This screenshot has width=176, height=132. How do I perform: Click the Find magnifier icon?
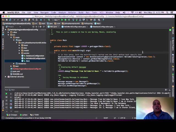(x=33, y=20)
